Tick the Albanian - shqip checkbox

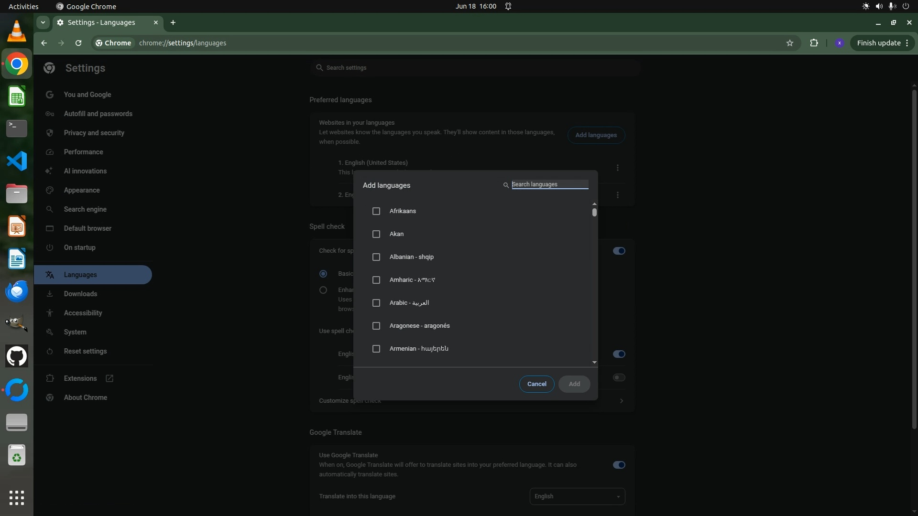pos(376,257)
